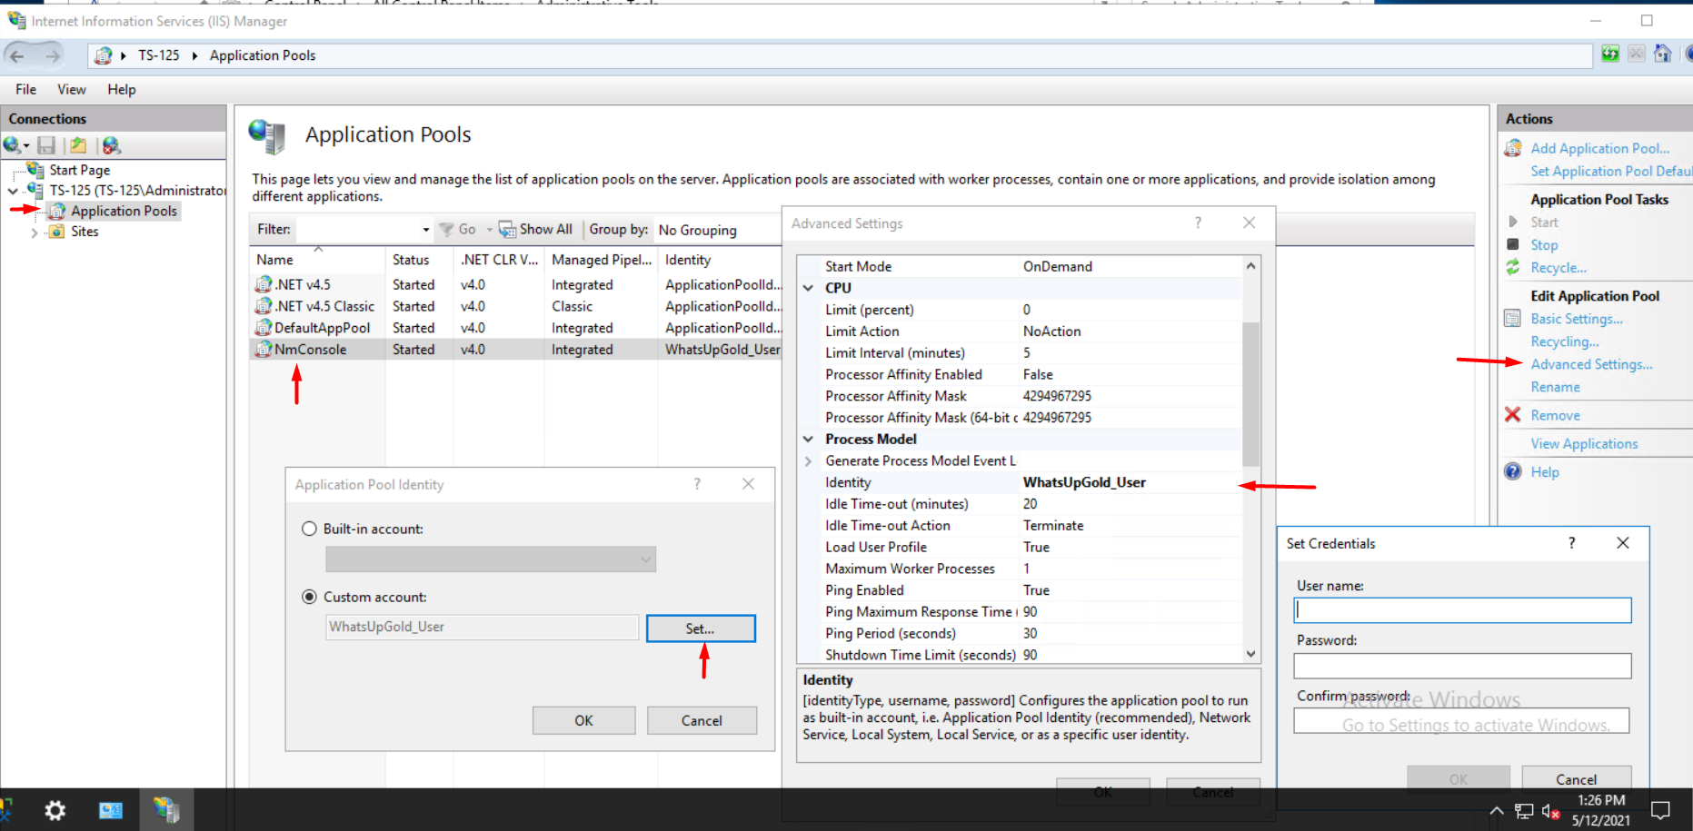
Task: Click the User name input field
Action: point(1462,610)
